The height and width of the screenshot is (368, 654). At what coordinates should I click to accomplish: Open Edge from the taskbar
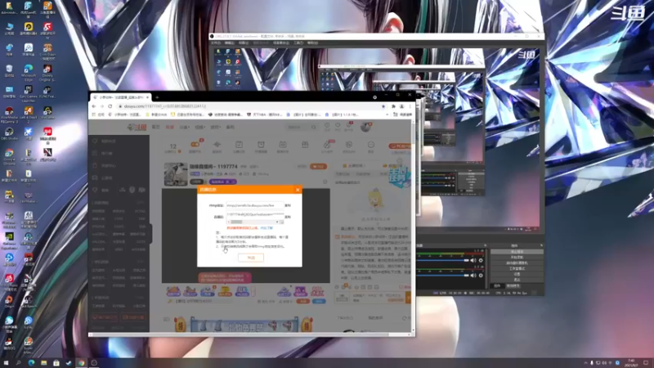[31, 363]
